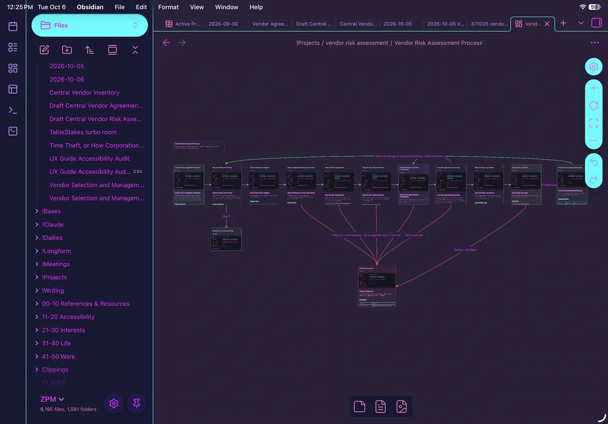608x424 pixels.
Task: Zoom the canvas to fit
Action: click(594, 123)
